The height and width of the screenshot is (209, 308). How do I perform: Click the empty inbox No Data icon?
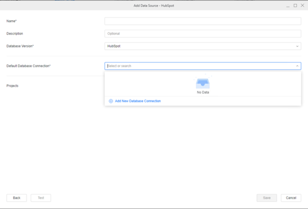(203, 83)
